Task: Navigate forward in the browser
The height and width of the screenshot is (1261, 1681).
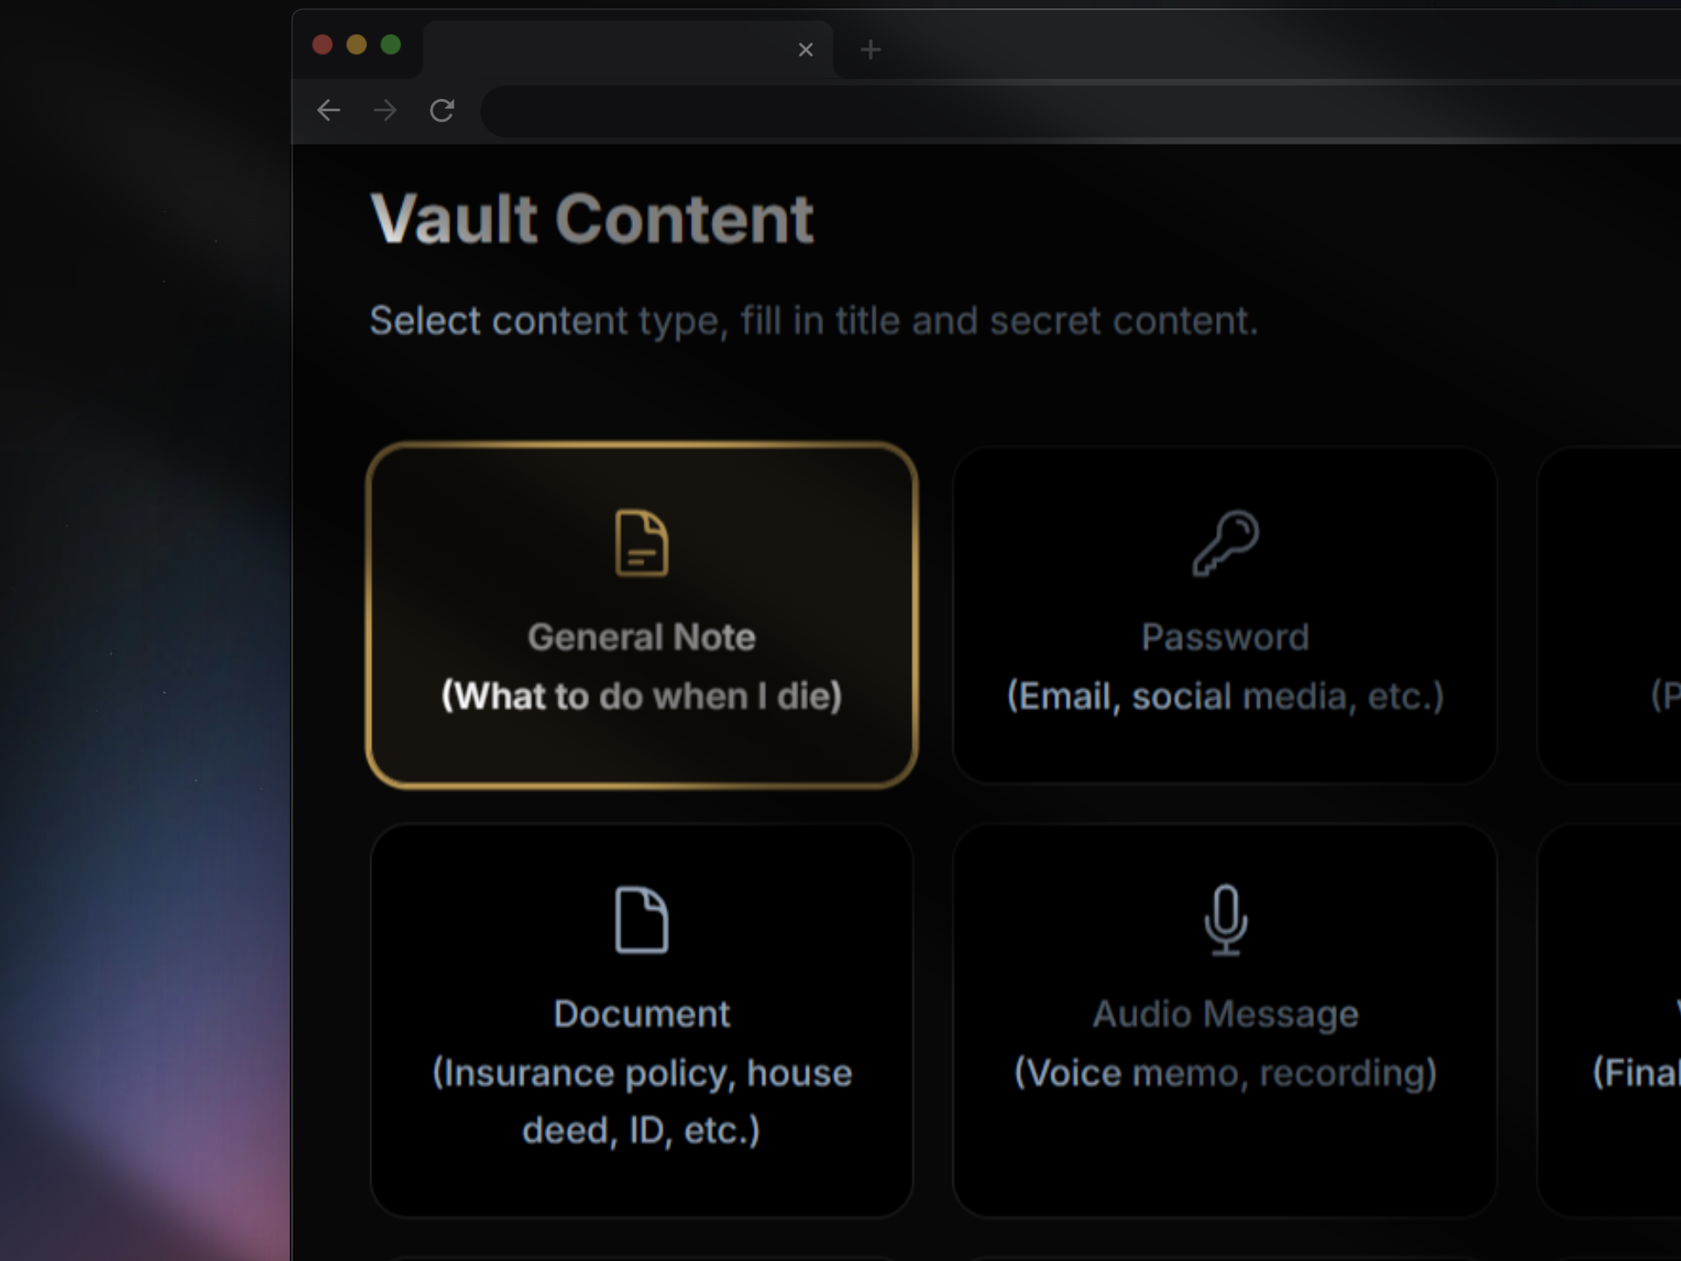Action: tap(384, 110)
